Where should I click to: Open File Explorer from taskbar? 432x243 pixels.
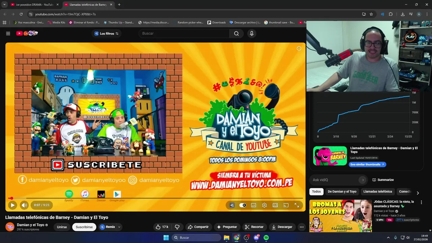click(226, 238)
